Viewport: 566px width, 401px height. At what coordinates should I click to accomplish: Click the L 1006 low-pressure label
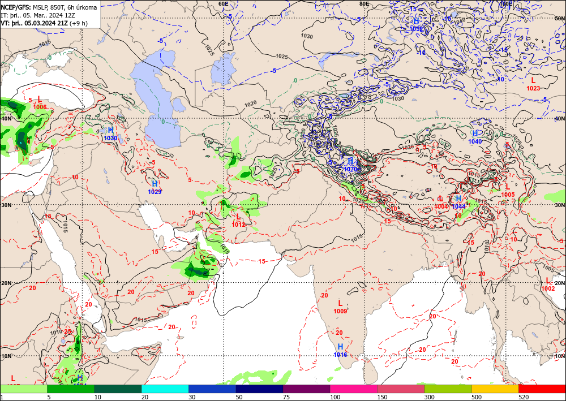click(40, 103)
